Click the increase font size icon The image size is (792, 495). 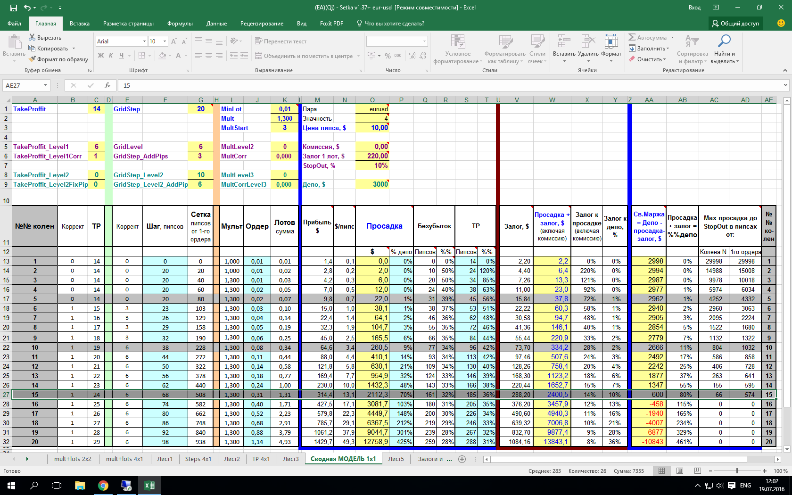coord(174,41)
